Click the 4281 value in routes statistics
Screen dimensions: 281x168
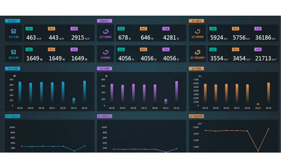pos(170,38)
